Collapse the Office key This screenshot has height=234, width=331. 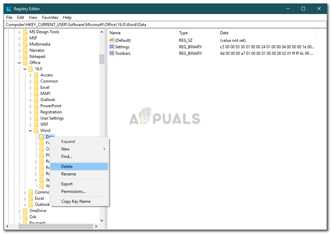click(20, 63)
